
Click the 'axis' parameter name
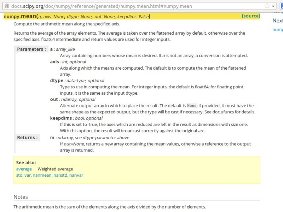(x=54, y=62)
